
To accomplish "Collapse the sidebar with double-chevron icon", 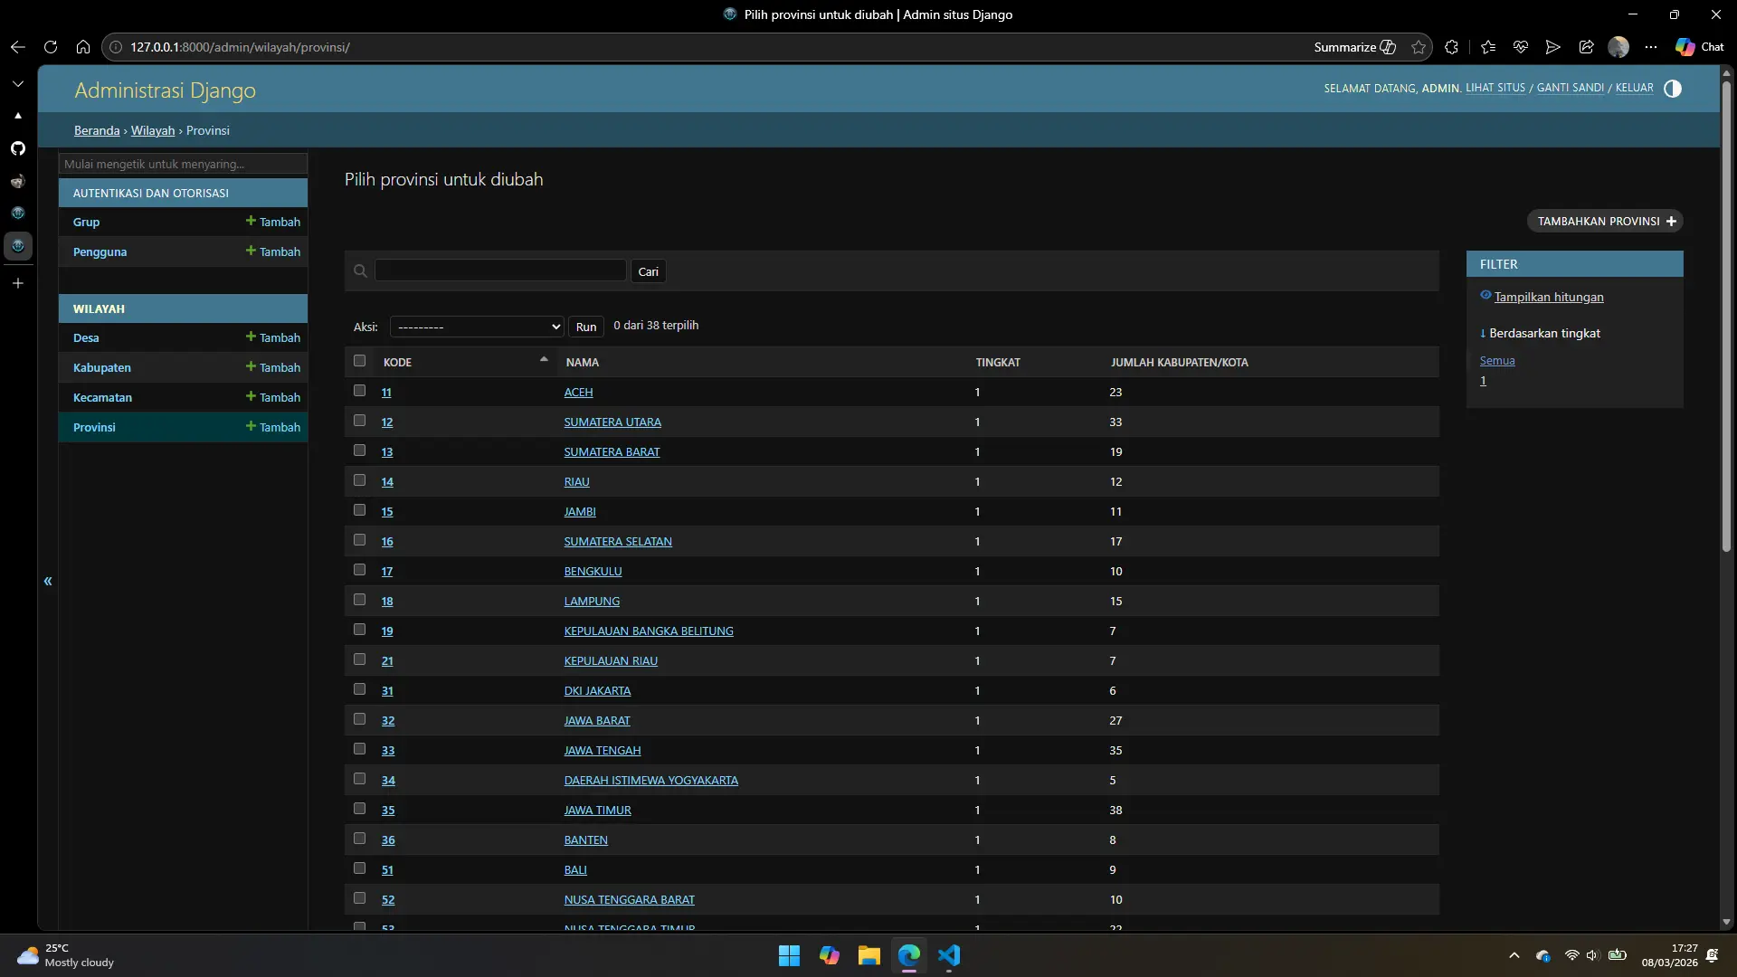I will tap(48, 581).
